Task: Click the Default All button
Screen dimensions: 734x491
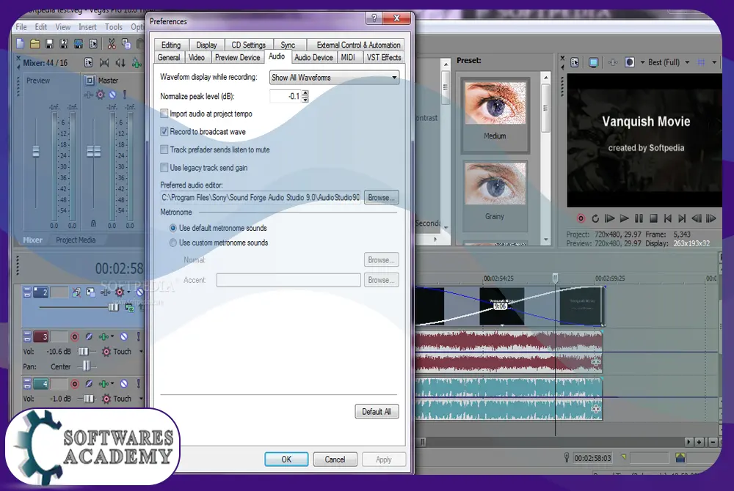Action: coord(377,412)
